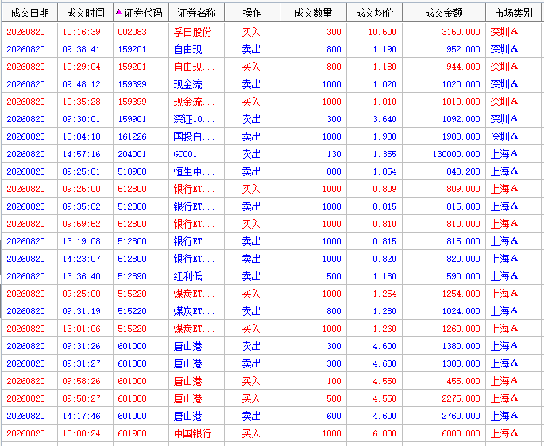Click trade time 09:35:02

pyautogui.click(x=81, y=206)
